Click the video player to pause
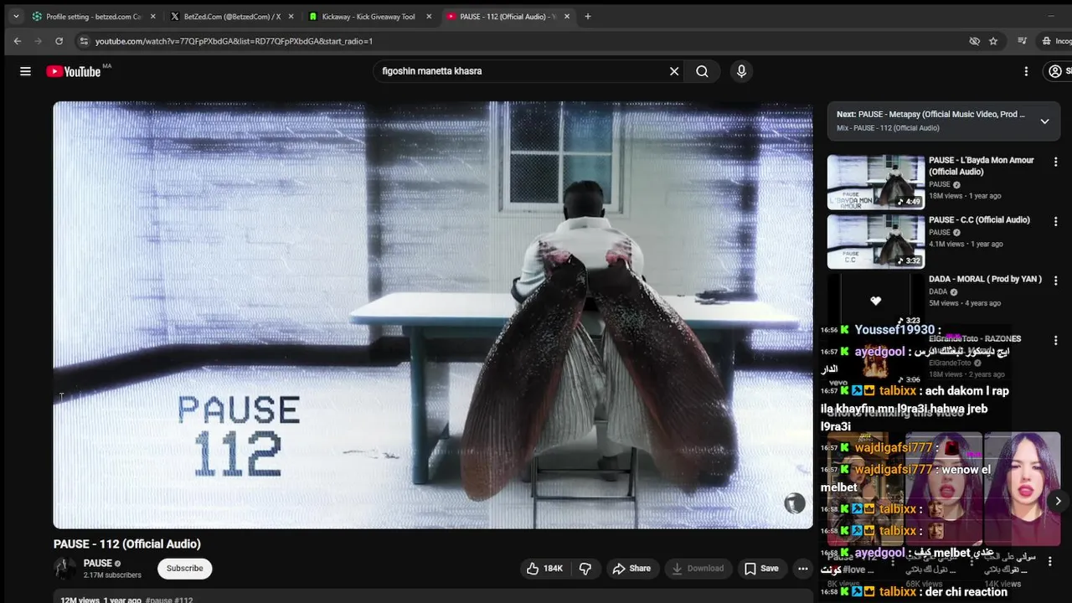The height and width of the screenshot is (603, 1072). coord(433,315)
